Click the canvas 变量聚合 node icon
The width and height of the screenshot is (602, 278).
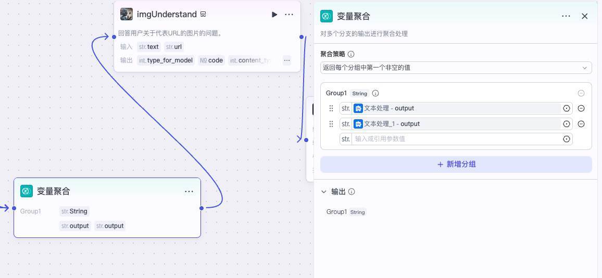point(27,191)
